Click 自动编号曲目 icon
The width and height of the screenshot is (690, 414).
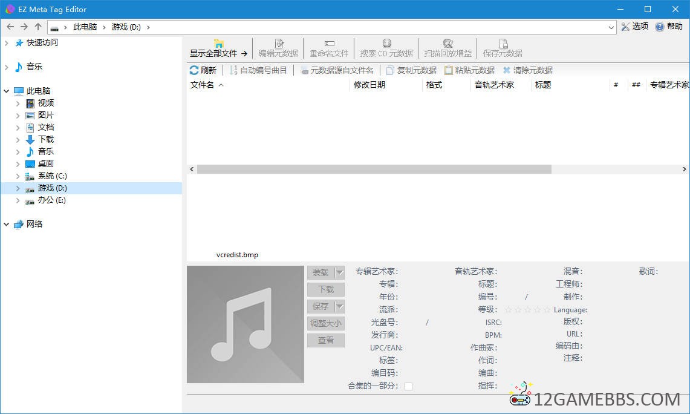233,70
